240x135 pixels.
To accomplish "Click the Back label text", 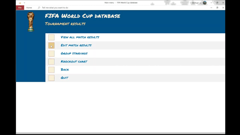I will 65,69.
